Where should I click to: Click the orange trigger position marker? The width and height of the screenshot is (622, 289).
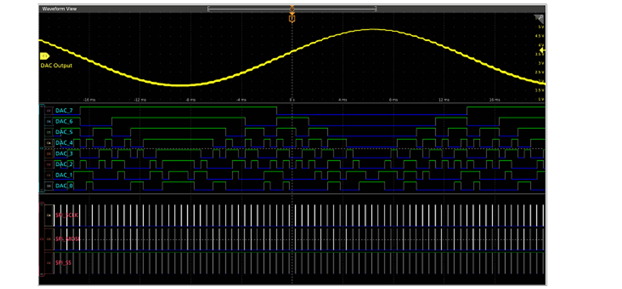(292, 18)
